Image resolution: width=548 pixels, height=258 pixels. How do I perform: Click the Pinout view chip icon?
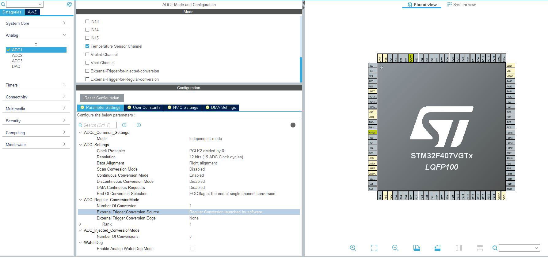[x=410, y=5]
